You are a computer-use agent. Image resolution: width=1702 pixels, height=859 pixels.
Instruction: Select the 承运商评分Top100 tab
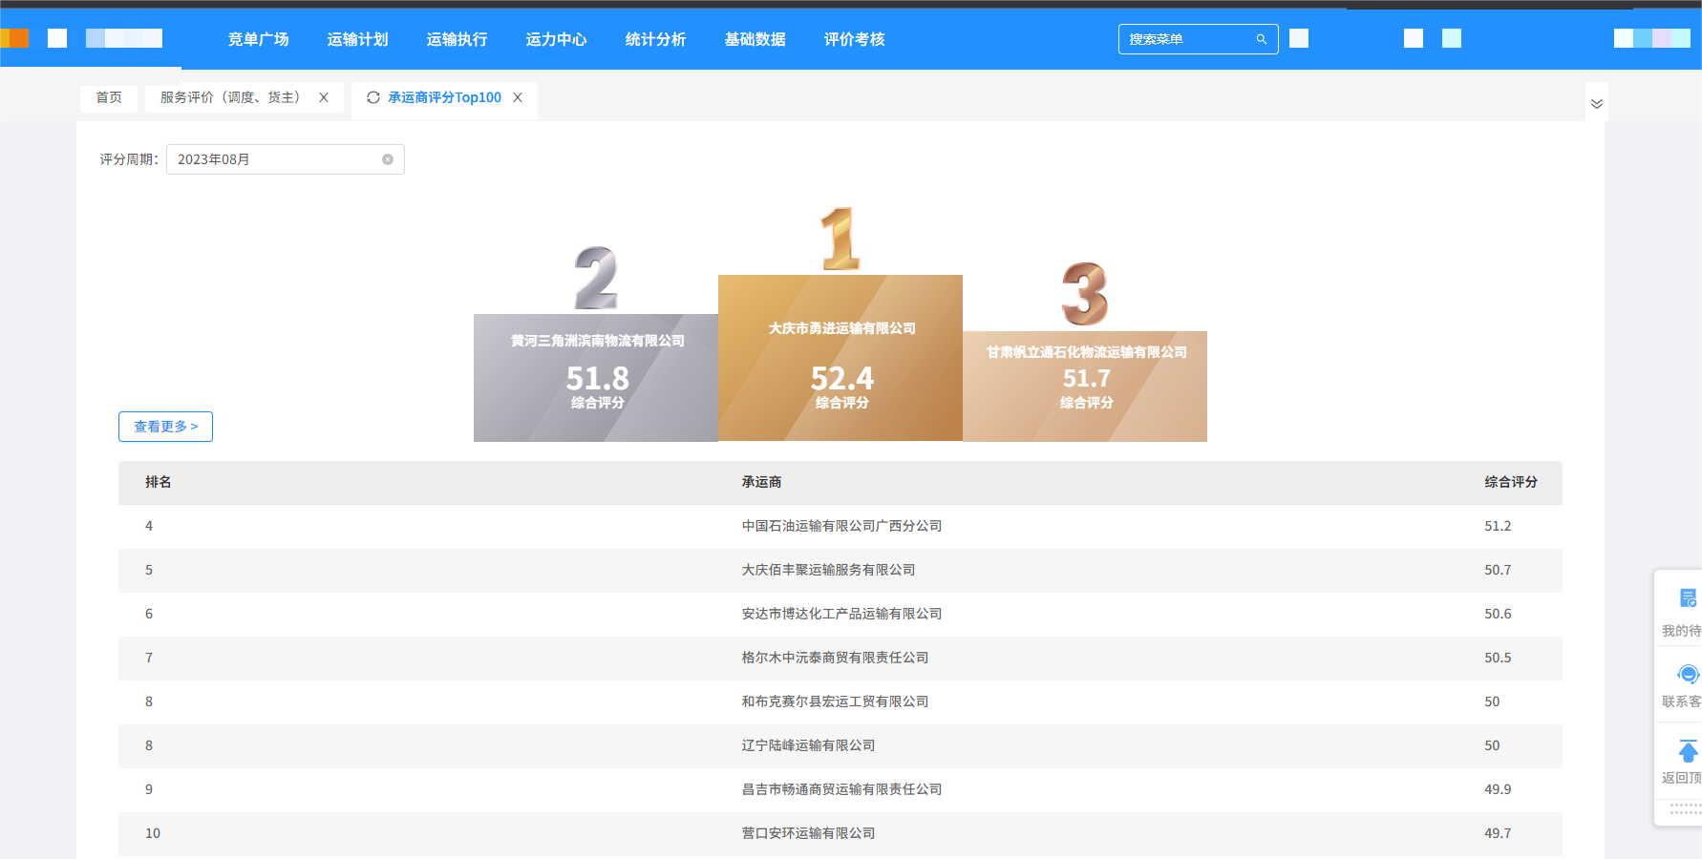click(x=444, y=97)
